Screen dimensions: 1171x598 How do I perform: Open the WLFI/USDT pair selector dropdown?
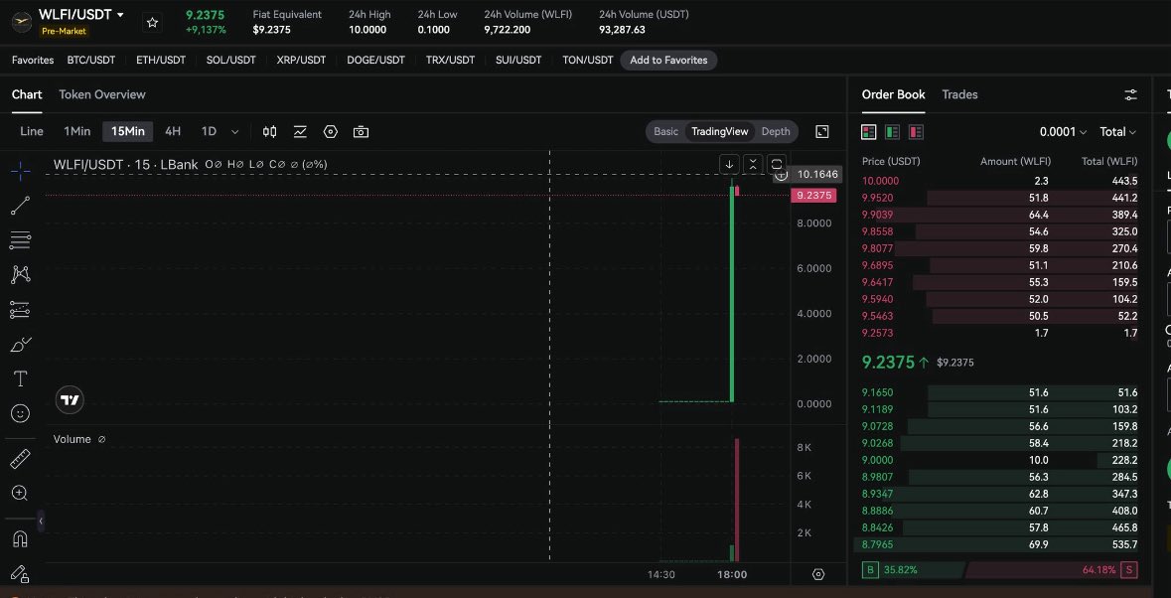[81, 15]
